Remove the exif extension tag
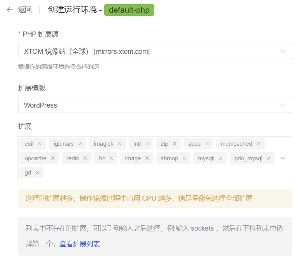Viewport: 295px width, 261px height. [x=40, y=144]
